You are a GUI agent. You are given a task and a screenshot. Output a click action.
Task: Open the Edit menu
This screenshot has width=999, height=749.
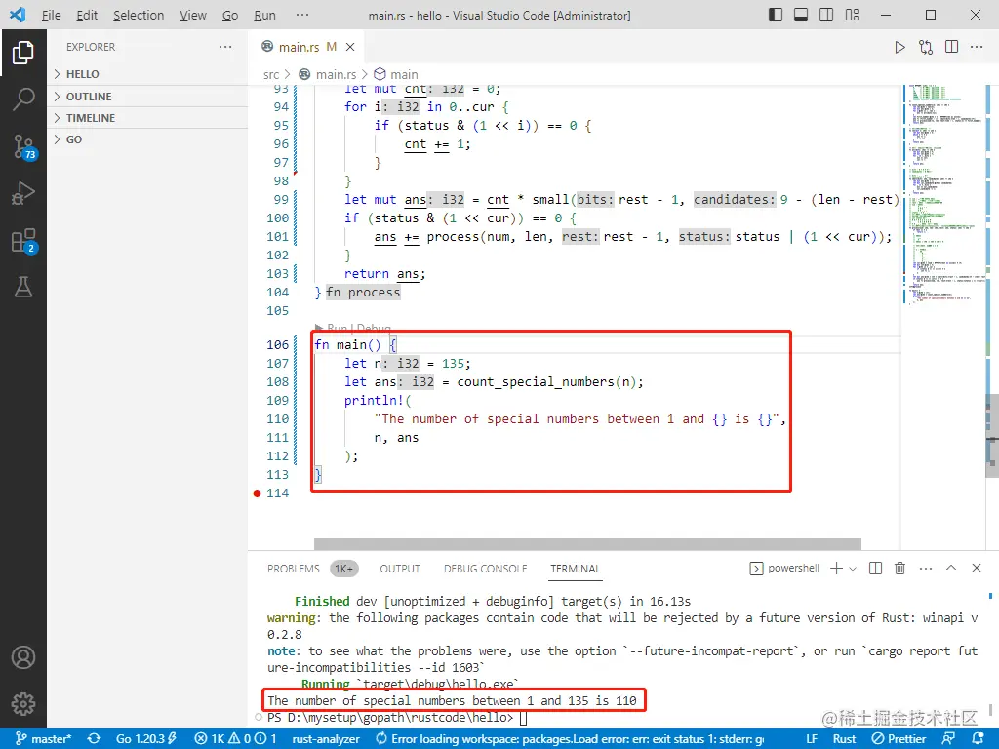click(x=87, y=16)
